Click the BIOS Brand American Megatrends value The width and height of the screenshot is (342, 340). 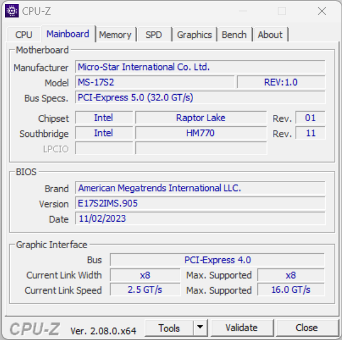(x=200, y=188)
